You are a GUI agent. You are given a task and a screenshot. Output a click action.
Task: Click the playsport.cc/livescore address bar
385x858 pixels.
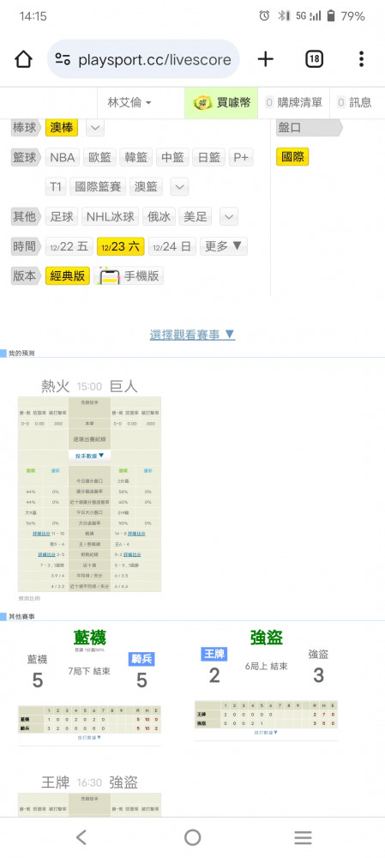tap(143, 59)
